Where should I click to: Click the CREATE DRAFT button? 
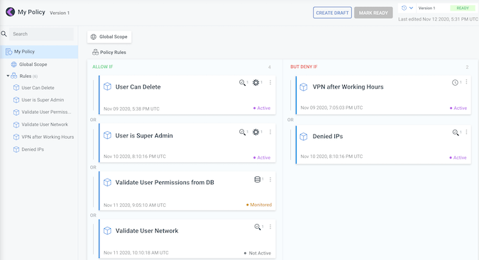[x=332, y=13]
